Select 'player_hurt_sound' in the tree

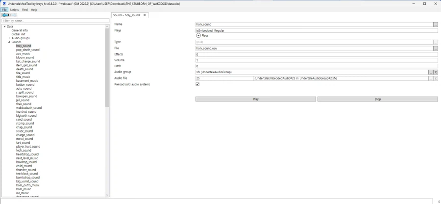28,147
